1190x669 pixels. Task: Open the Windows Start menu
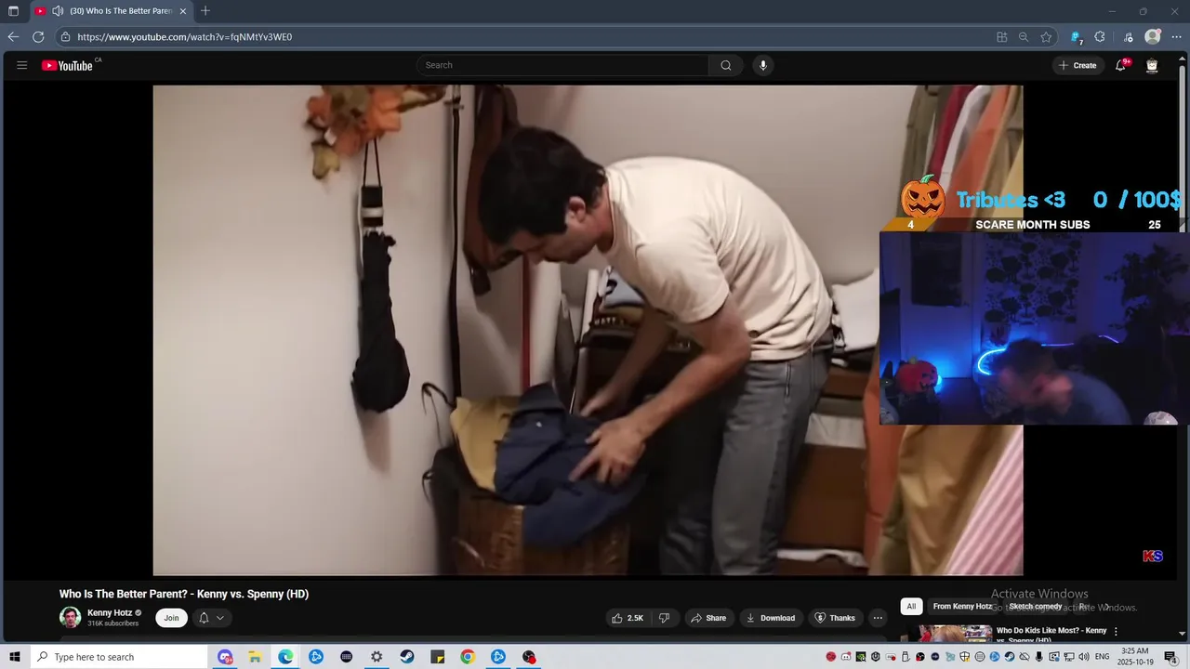point(14,657)
